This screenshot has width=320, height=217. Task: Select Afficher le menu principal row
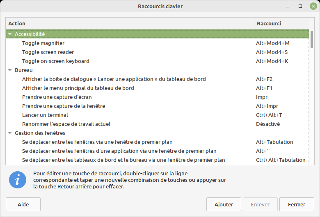pyautogui.click(x=78, y=88)
